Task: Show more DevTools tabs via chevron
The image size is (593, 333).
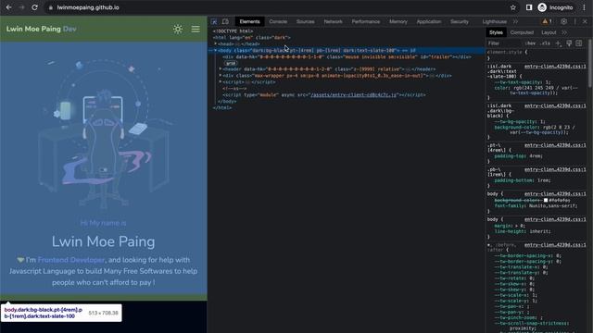Action: (x=515, y=21)
